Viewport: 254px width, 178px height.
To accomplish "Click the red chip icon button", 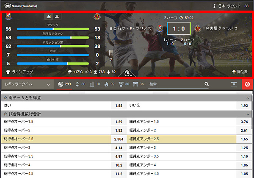I will (247, 84).
